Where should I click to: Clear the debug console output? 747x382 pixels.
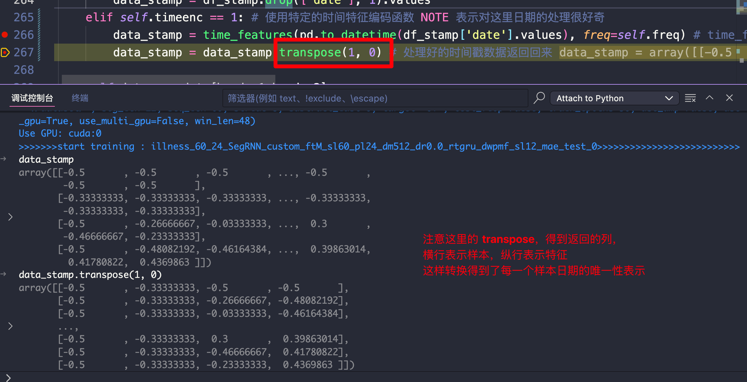click(x=690, y=98)
